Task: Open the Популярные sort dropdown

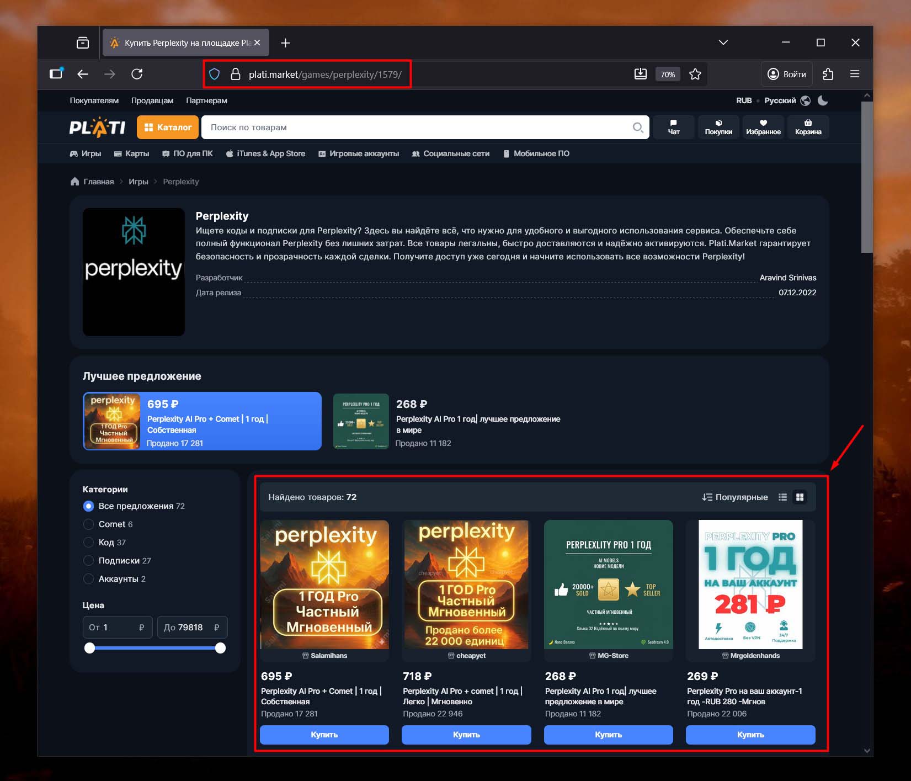Action: click(x=735, y=497)
